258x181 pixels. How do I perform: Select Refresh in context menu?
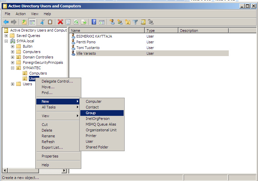pos(58,142)
